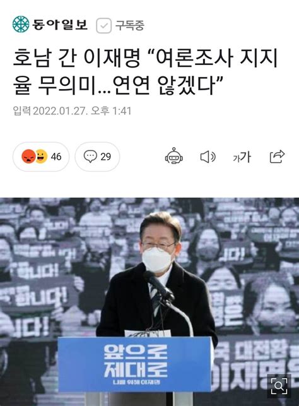Open the article photo of podium speech
The image size is (299, 406).
[149, 302]
